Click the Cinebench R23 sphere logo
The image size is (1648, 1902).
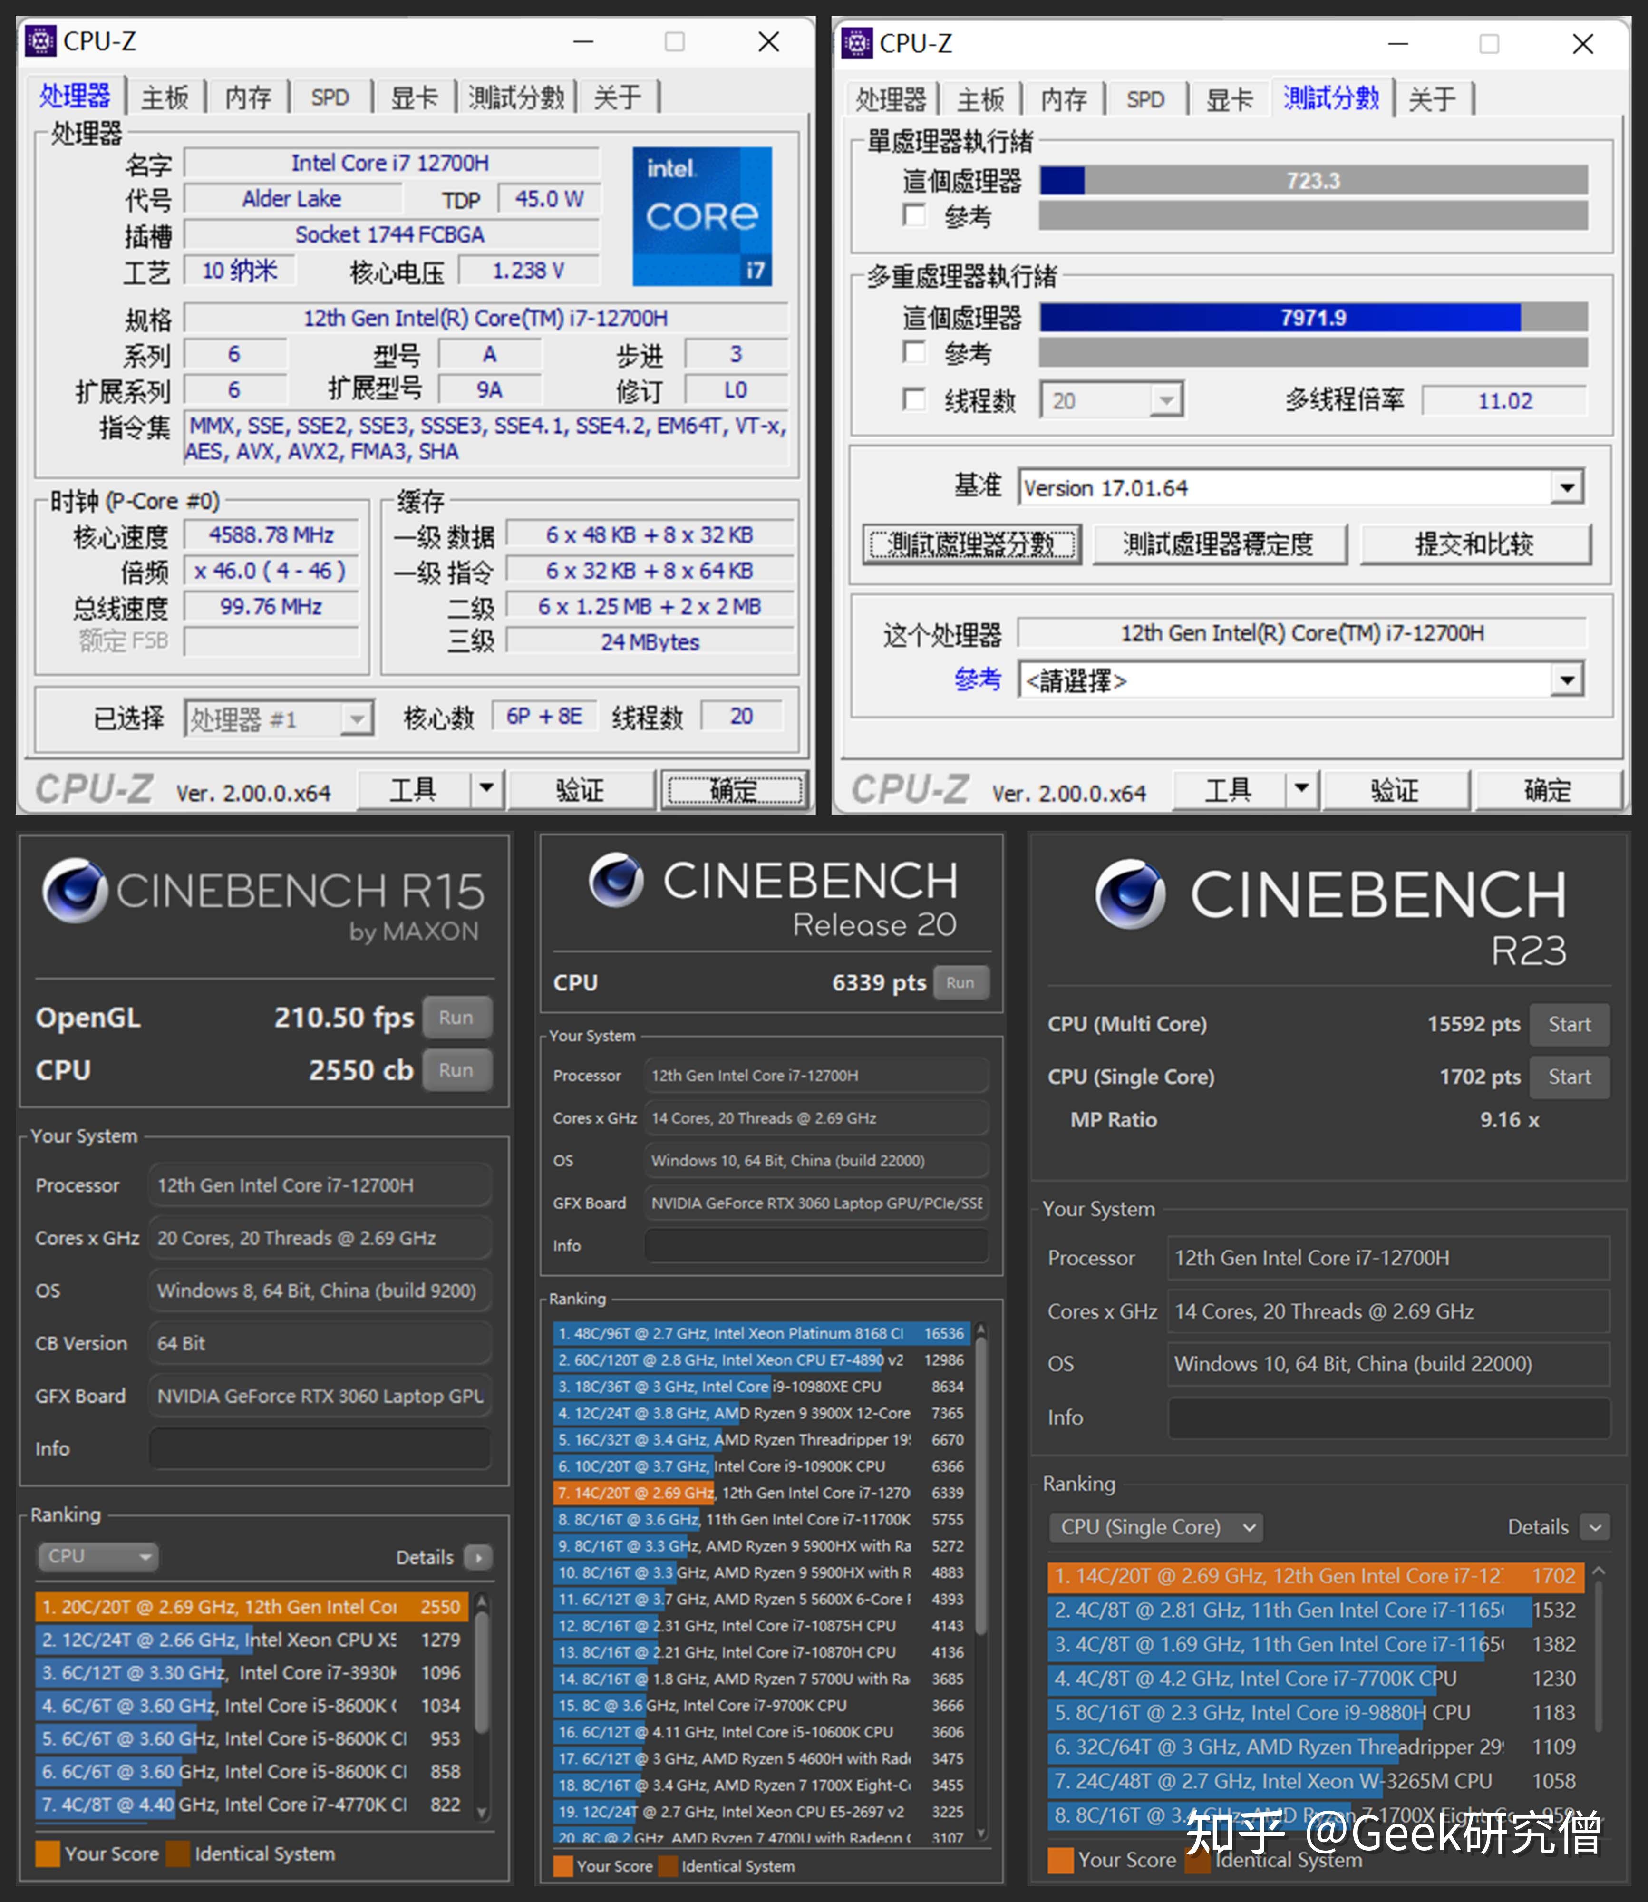(x=1130, y=894)
